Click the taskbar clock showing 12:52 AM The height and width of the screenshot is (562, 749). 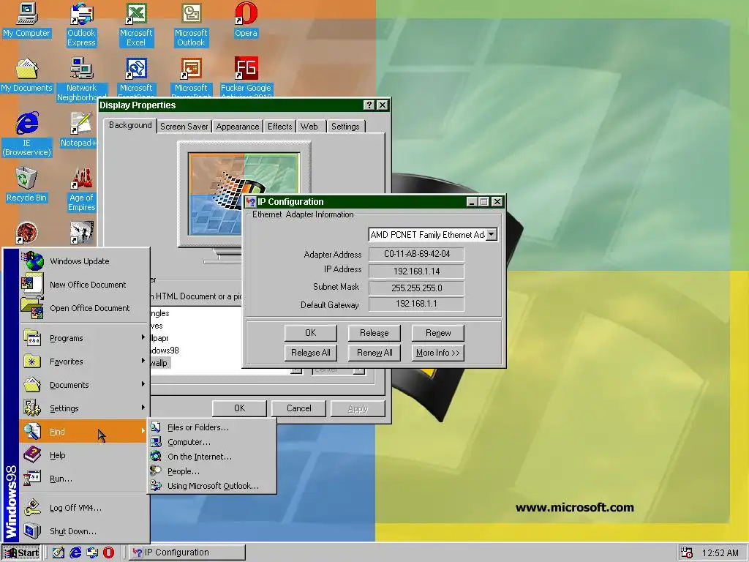[x=720, y=553]
